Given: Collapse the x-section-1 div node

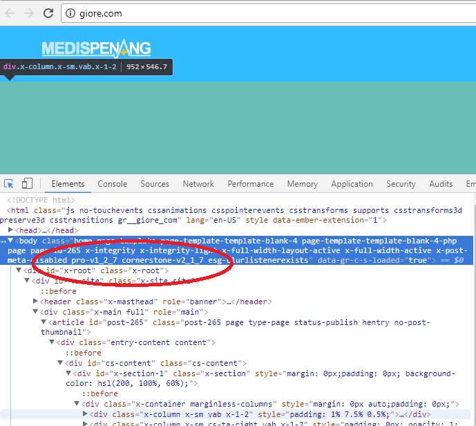Looking at the screenshot, I should (68, 373).
